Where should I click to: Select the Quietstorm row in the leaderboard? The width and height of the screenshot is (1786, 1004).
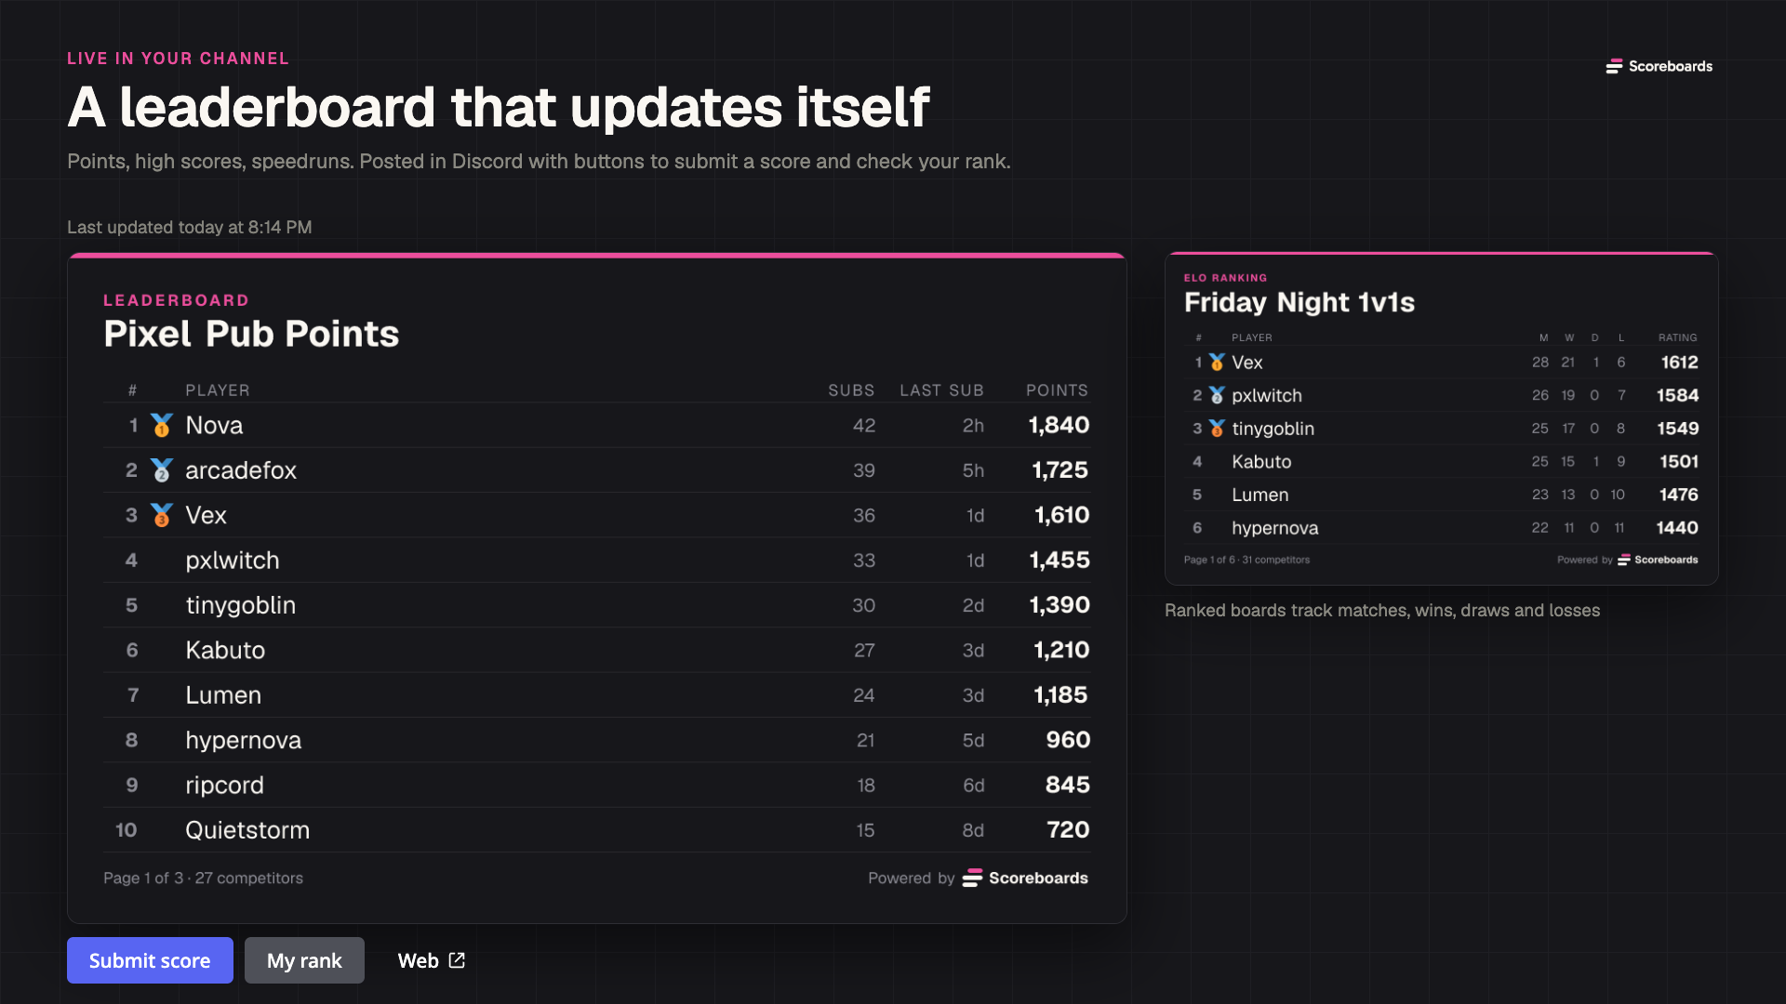pos(597,830)
